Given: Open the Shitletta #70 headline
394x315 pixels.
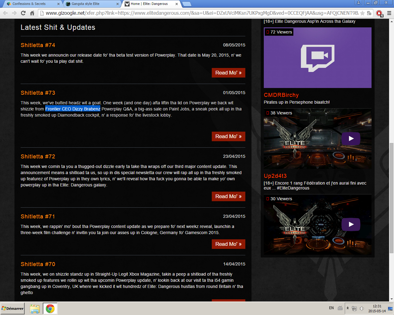Looking at the screenshot, I should coord(38,264).
